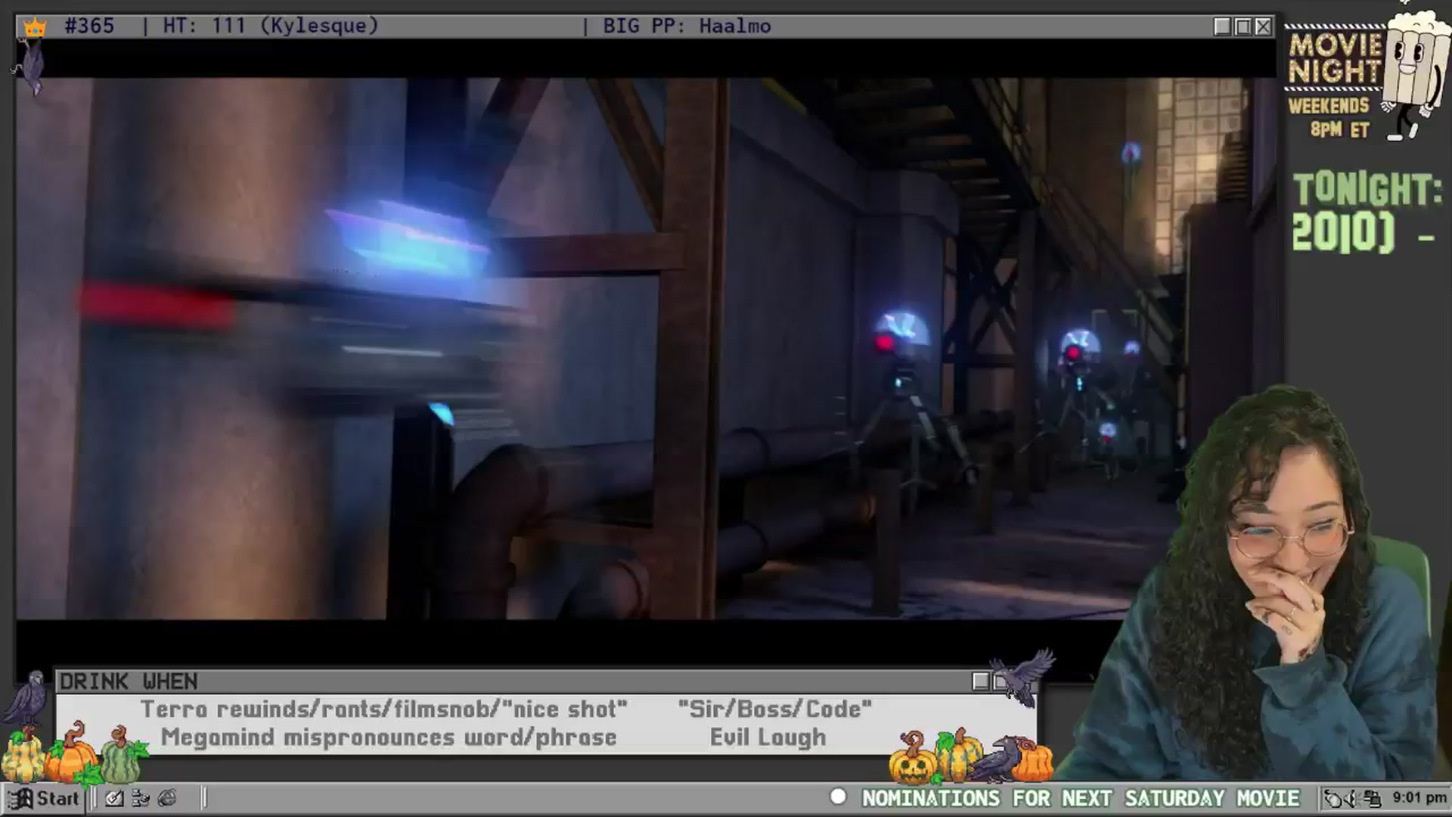1452x817 pixels.
Task: Click the crown icon in the title bar
Action: [35, 28]
